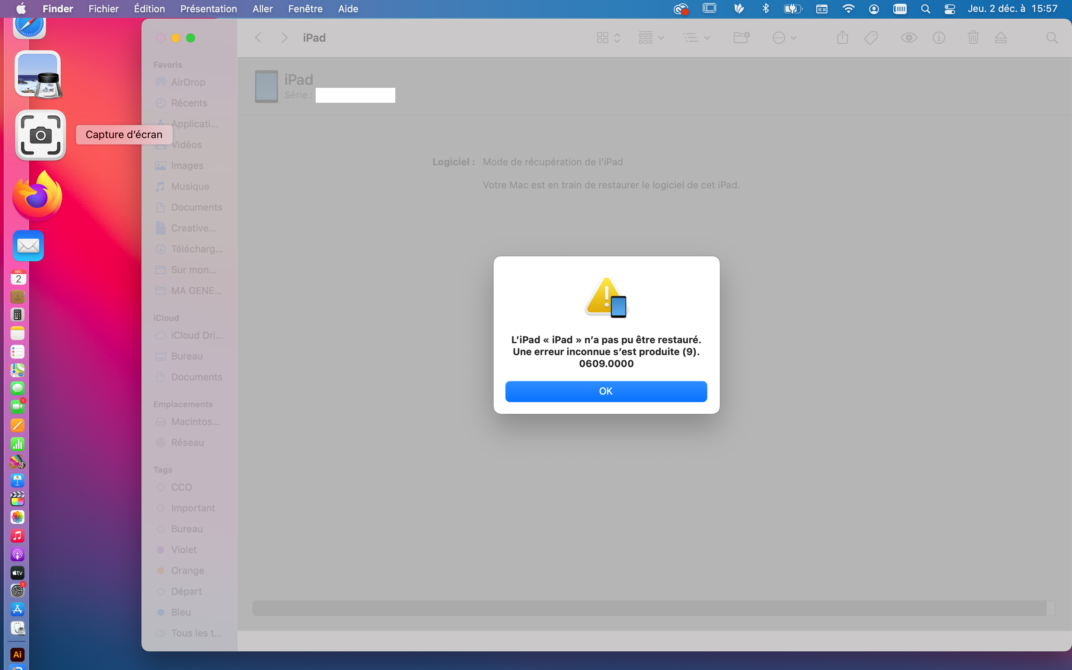Open Control Center in the menu bar
1072x670 pixels.
[949, 9]
